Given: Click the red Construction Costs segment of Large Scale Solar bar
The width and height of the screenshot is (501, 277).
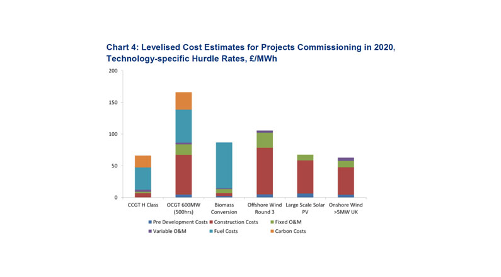Looking at the screenshot, I should point(305,177).
